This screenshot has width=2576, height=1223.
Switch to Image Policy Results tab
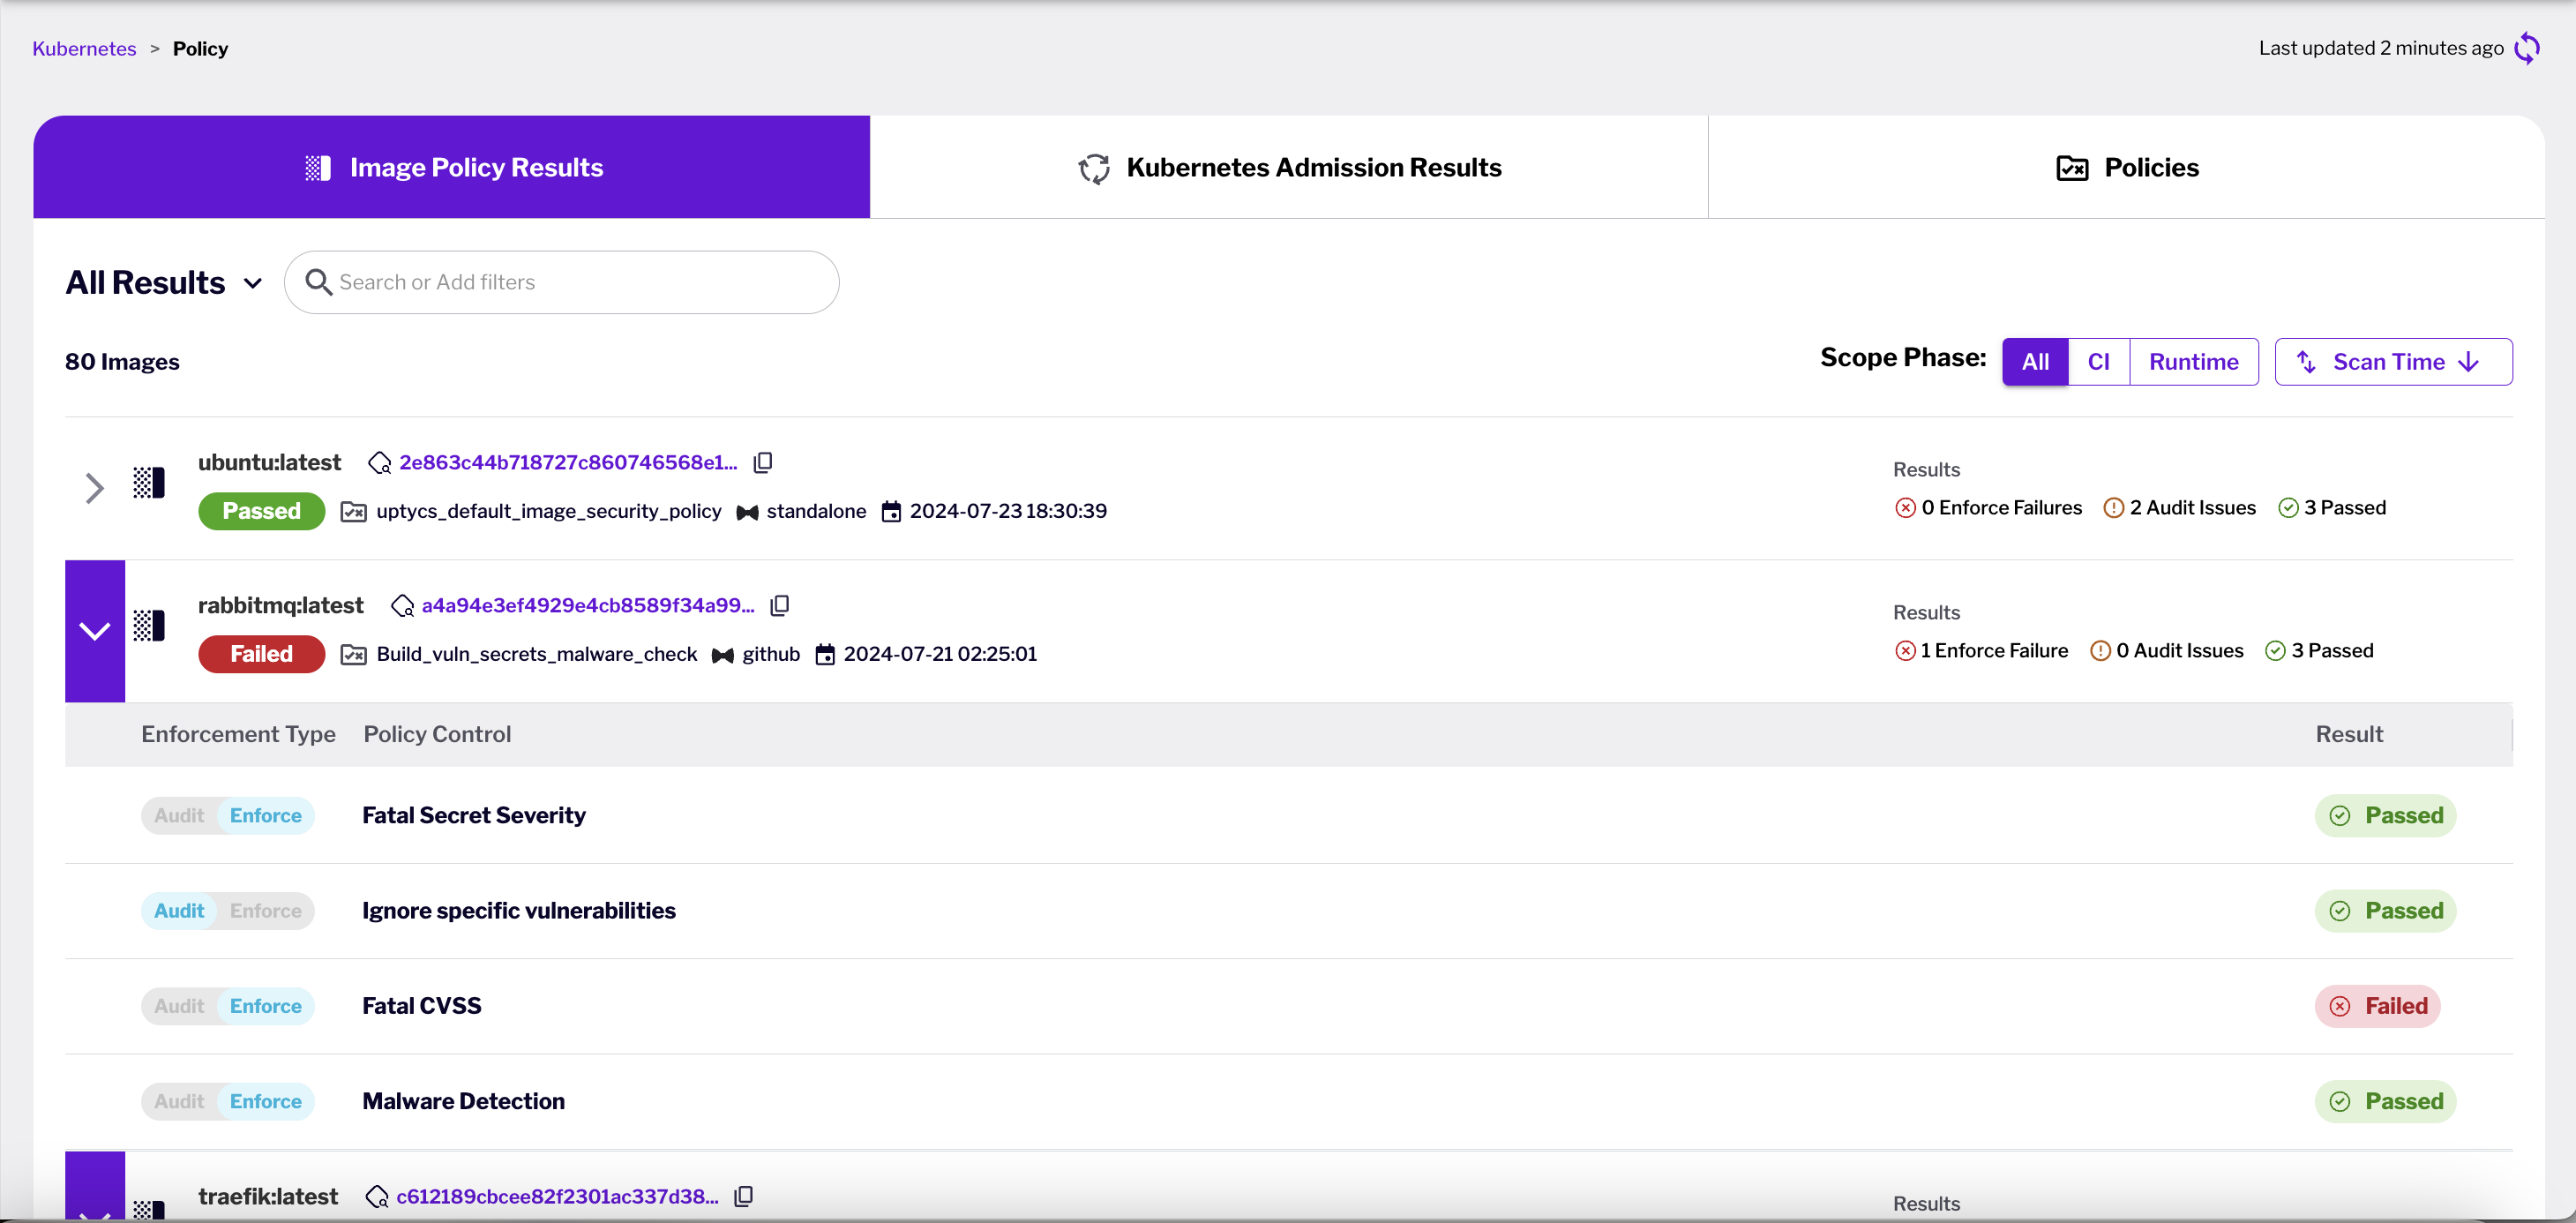[x=451, y=167]
